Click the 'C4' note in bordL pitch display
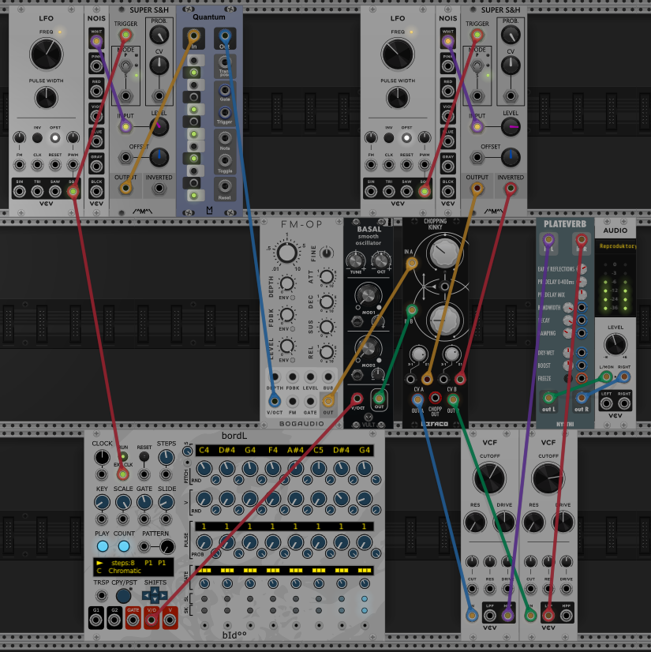This screenshot has width=651, height=652. [204, 450]
